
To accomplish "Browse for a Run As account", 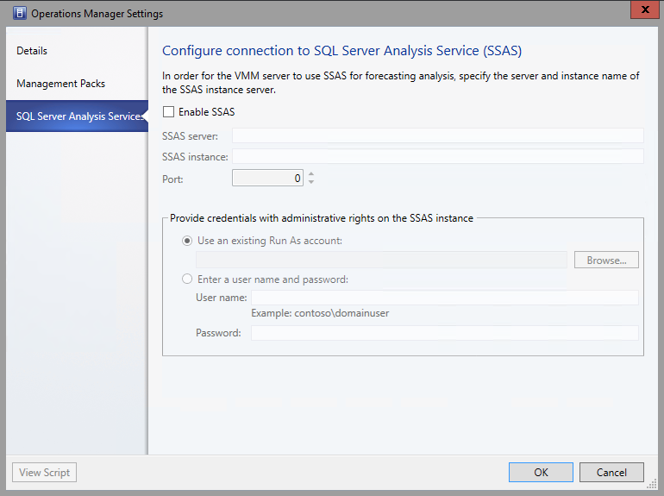I will (x=606, y=260).
